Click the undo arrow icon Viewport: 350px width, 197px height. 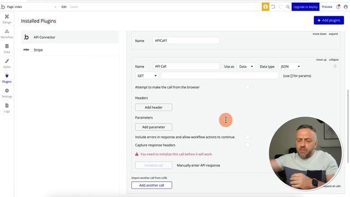tap(273, 7)
